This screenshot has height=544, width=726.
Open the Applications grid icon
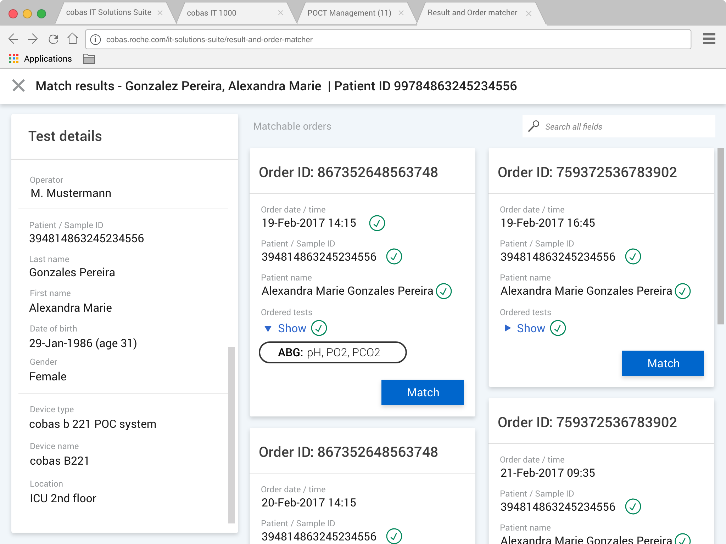[14, 59]
